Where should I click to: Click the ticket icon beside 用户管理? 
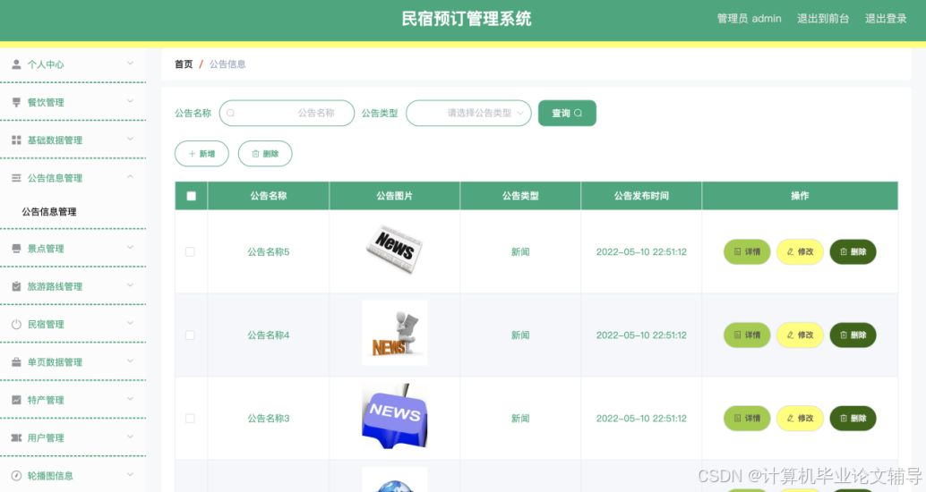(16, 437)
